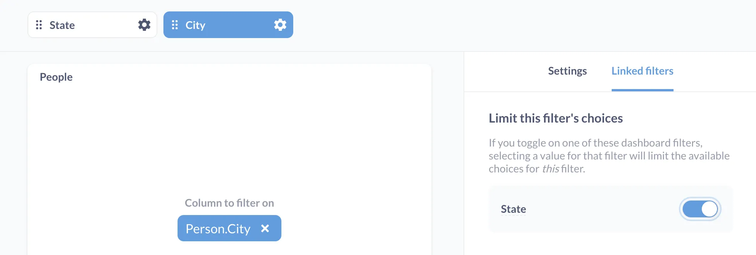Grab the City filter drag handle
The height and width of the screenshot is (255, 756).
(x=175, y=25)
